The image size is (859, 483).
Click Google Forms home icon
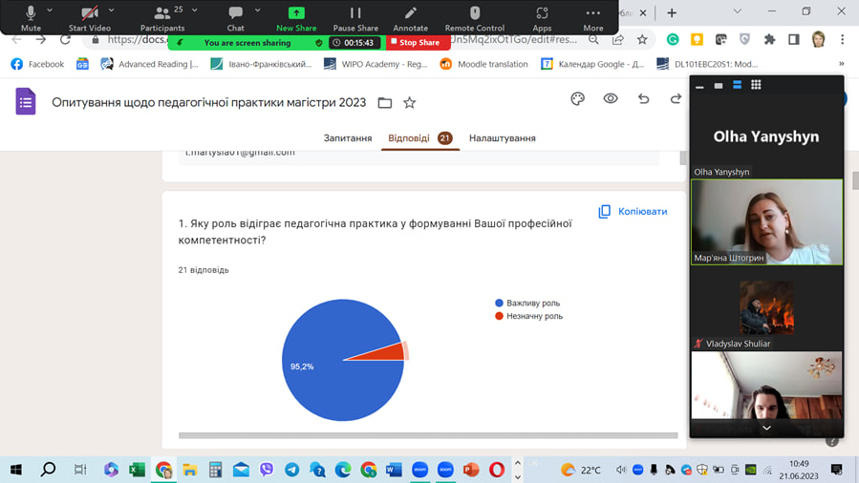[x=26, y=102]
